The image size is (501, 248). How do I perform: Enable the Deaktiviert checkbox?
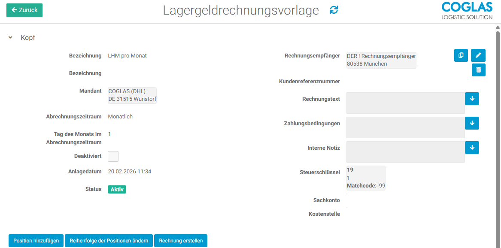[113, 156]
